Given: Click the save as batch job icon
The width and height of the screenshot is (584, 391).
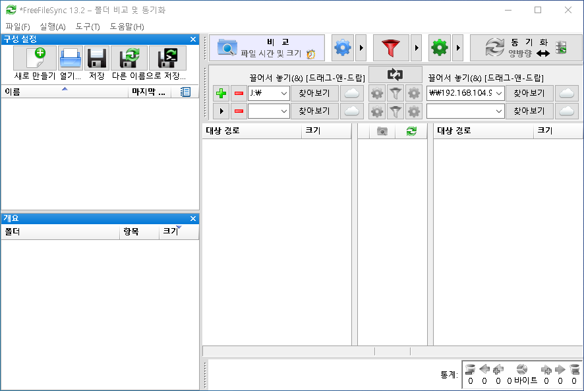Looking at the screenshot, I should [167, 58].
